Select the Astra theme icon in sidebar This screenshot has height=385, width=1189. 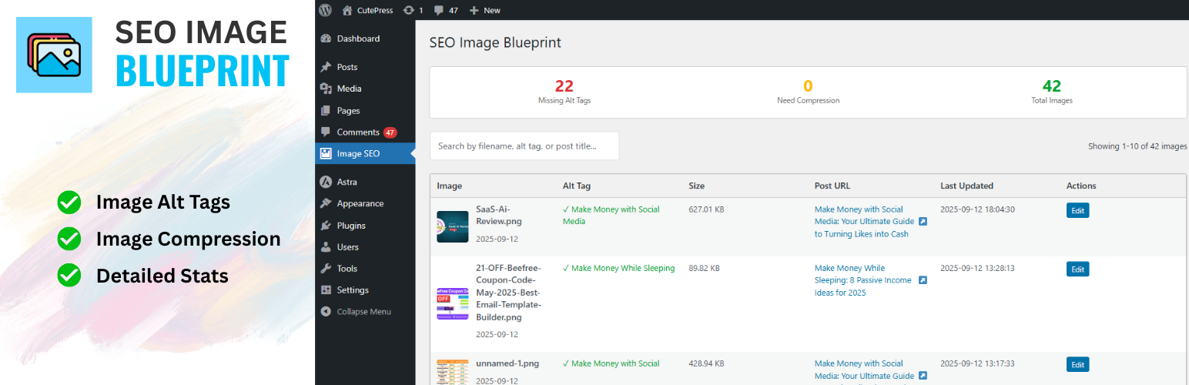coord(327,182)
